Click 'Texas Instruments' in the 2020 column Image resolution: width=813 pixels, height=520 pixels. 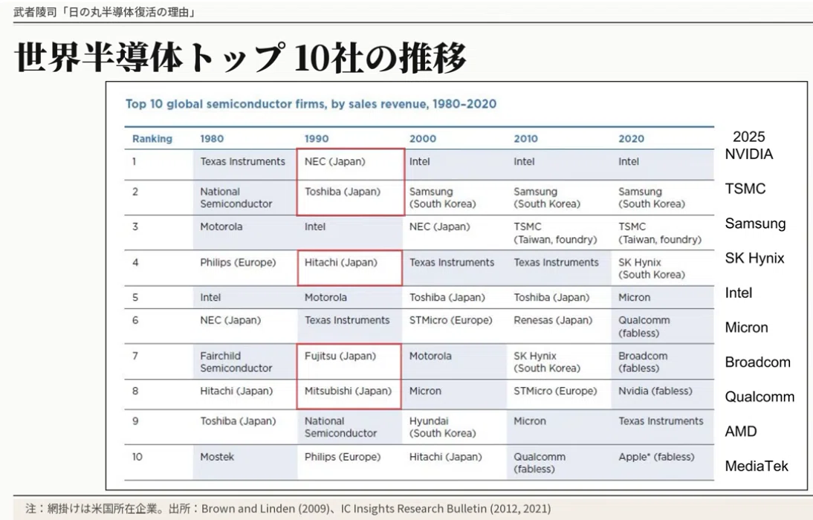pos(661,421)
